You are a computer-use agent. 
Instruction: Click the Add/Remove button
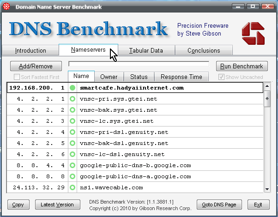[x=36, y=66]
